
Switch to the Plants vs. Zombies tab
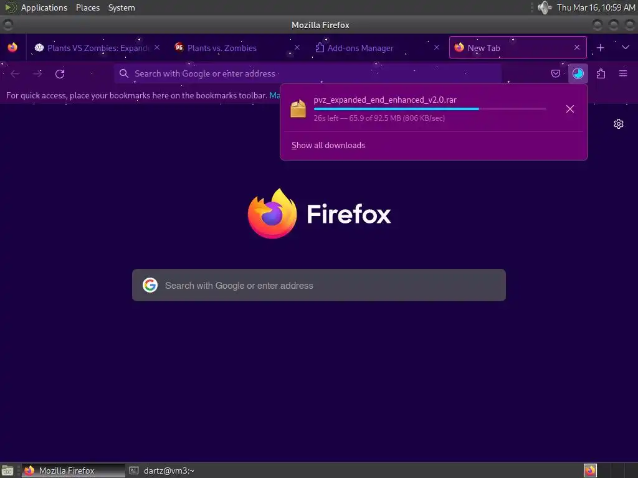click(238, 47)
